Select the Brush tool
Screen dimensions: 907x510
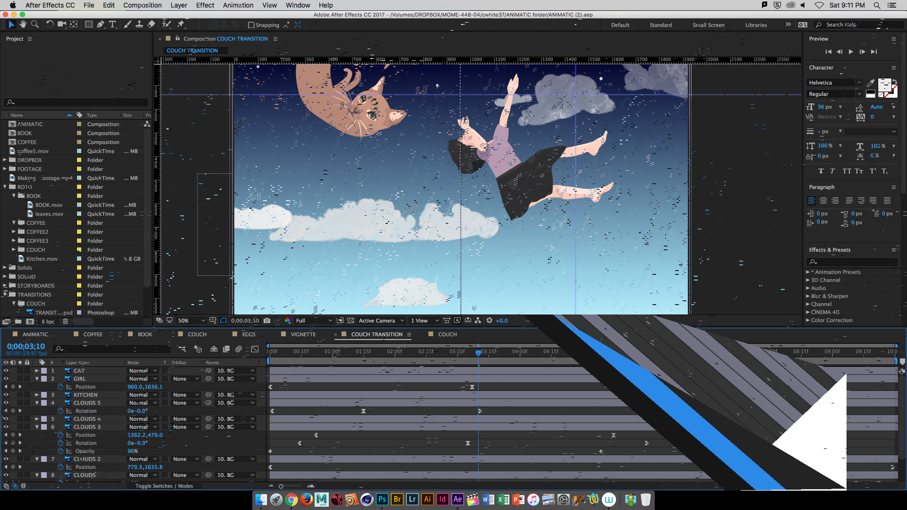pos(127,25)
